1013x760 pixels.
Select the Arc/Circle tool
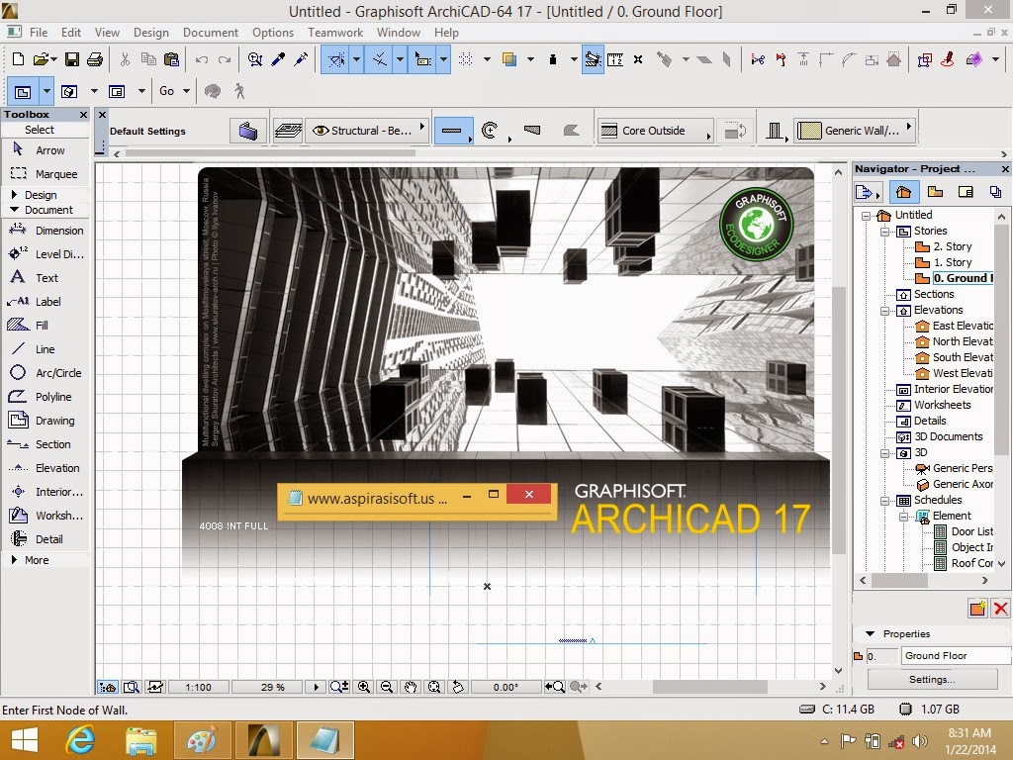pyautogui.click(x=46, y=373)
